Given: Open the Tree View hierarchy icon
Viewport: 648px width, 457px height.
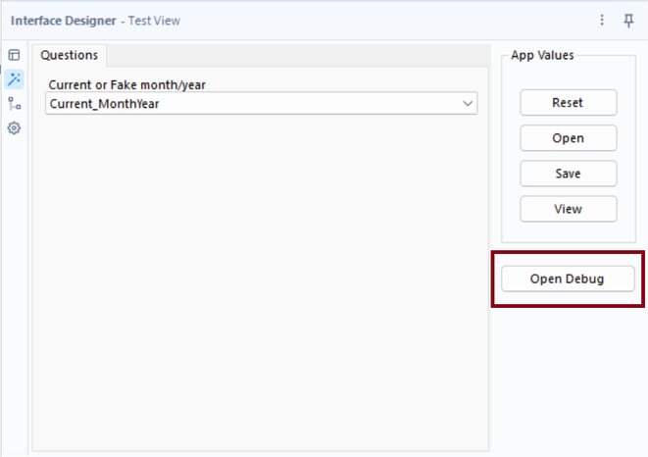Looking at the screenshot, I should [x=14, y=103].
